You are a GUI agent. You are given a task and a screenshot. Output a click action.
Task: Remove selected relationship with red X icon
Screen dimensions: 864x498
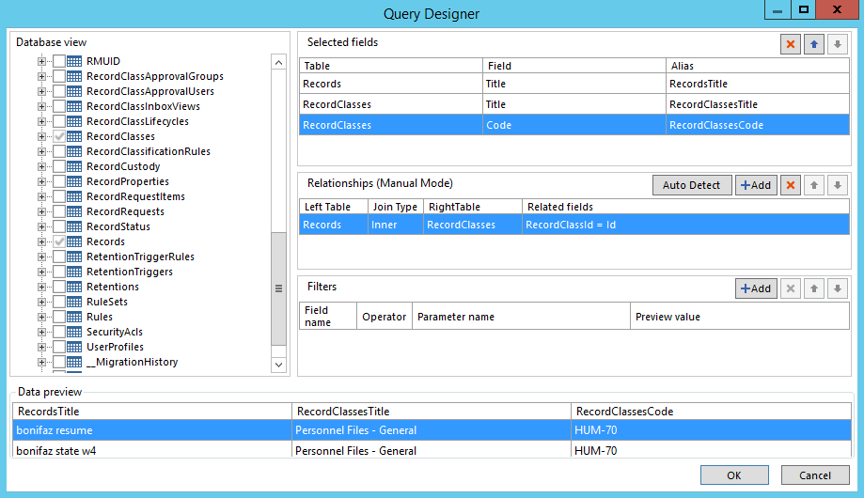[791, 185]
